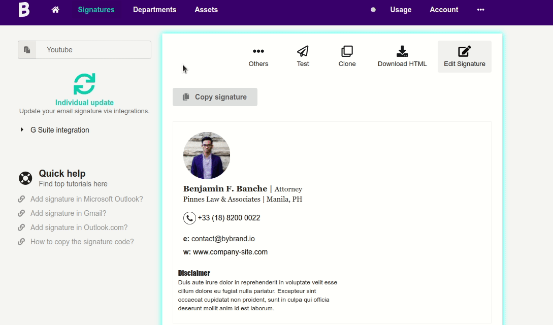Viewport: 553px width, 325px height.
Task: Open Add signature in Gmail tutorial
Action: point(68,213)
